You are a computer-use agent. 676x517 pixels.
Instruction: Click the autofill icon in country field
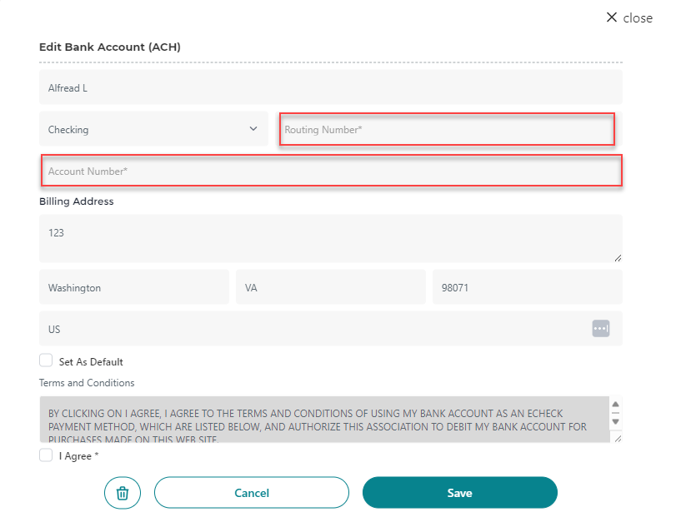[601, 329]
